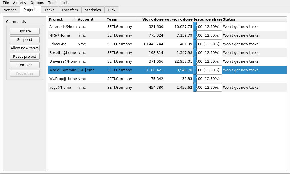Switch to the Tasks tab
The image size is (290, 174).
pos(49,10)
